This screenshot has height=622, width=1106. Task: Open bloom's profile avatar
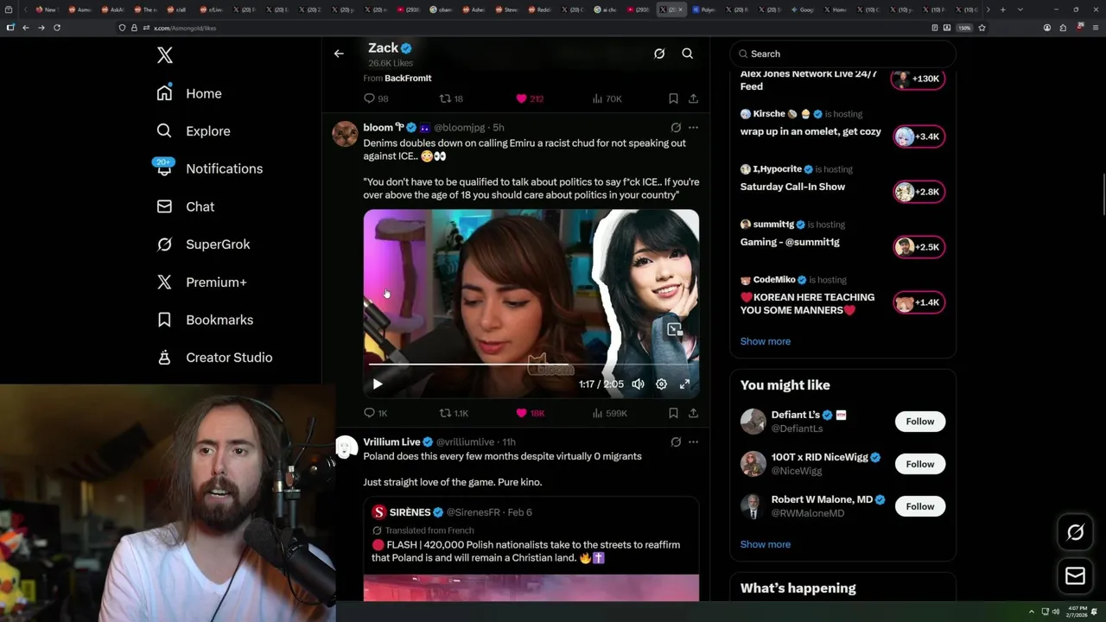click(x=346, y=134)
